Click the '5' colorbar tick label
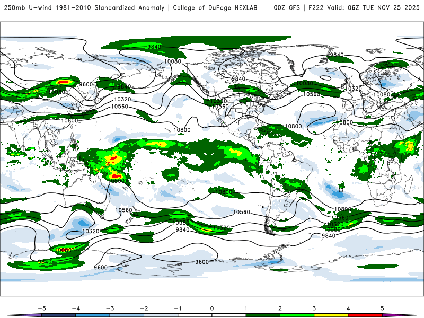The image size is (424, 318). coord(382,308)
